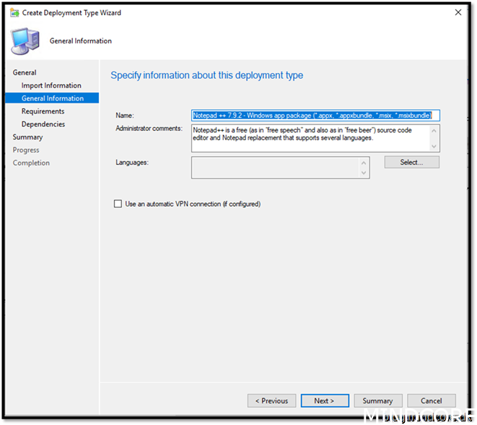This screenshot has height=425, width=477.
Task: Select Import Information in the sidebar
Action: pyautogui.click(x=51, y=85)
